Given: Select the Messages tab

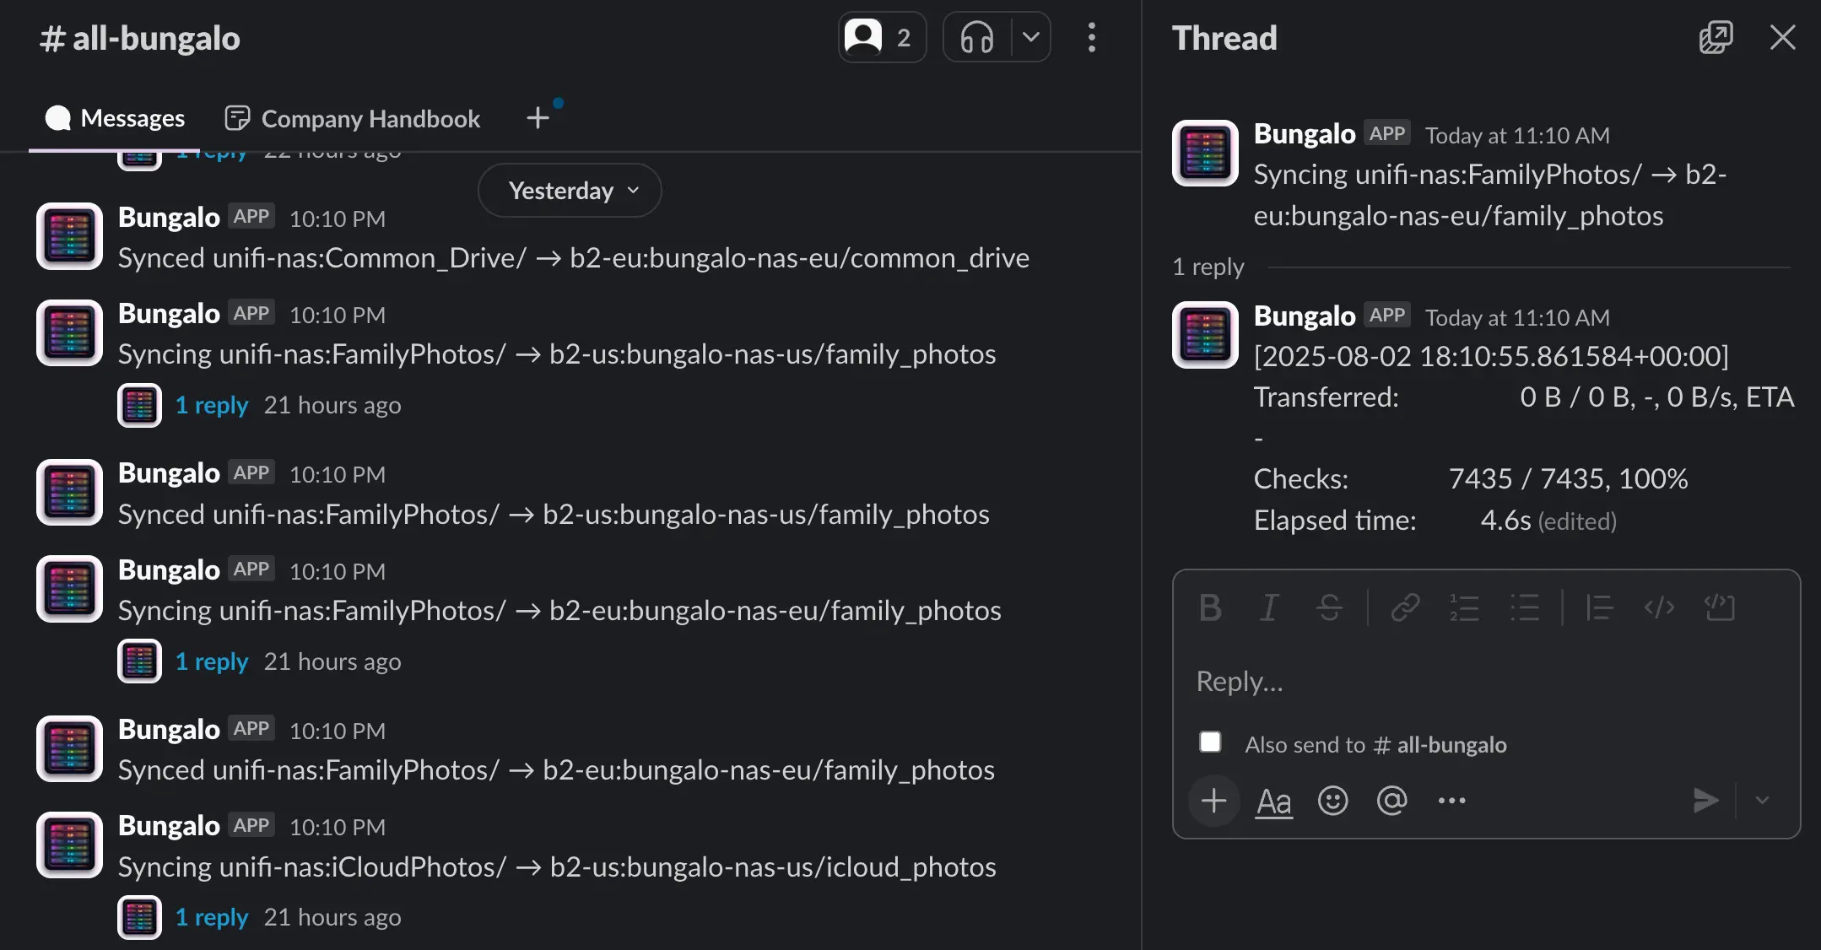Looking at the screenshot, I should (x=132, y=118).
